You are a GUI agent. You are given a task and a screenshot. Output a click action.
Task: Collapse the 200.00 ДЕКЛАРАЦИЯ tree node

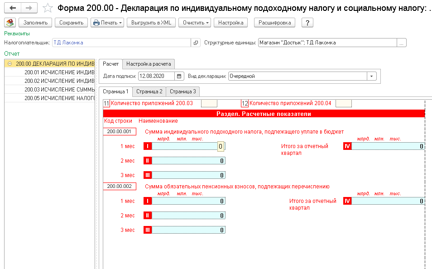10,64
